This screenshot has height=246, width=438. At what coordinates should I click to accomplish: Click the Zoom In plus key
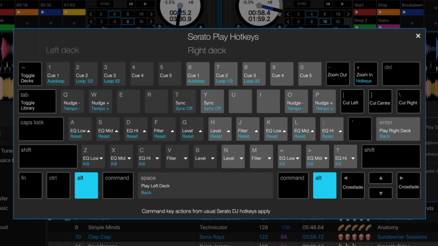366,74
